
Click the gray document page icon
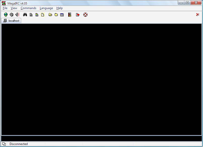coord(31,15)
